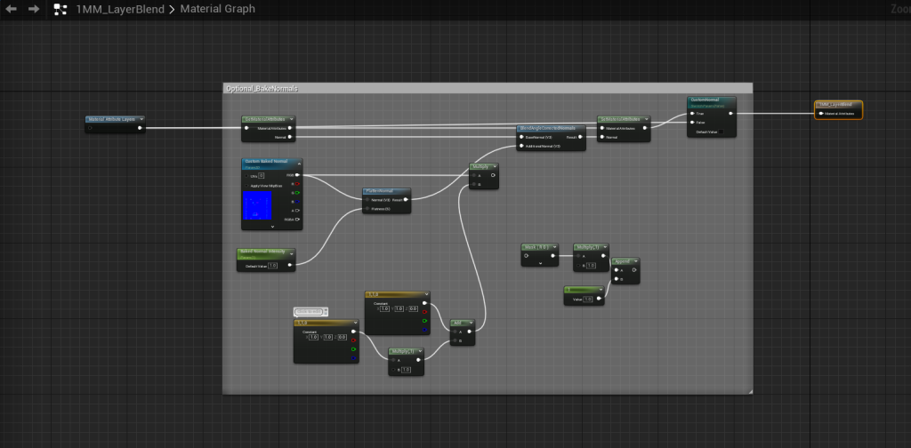Click the Append node title

pos(624,260)
